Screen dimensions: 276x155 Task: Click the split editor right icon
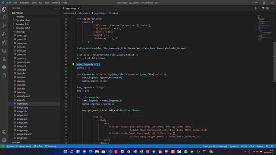tap(267, 8)
